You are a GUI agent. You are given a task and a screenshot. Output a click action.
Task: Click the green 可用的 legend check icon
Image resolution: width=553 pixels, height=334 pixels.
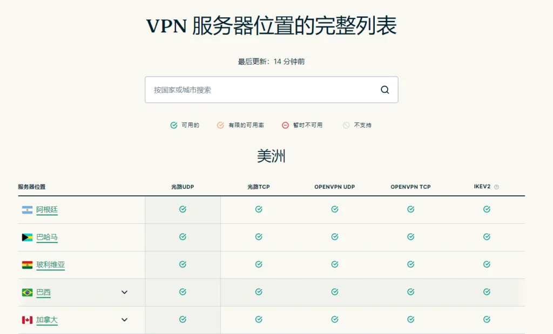[174, 125]
